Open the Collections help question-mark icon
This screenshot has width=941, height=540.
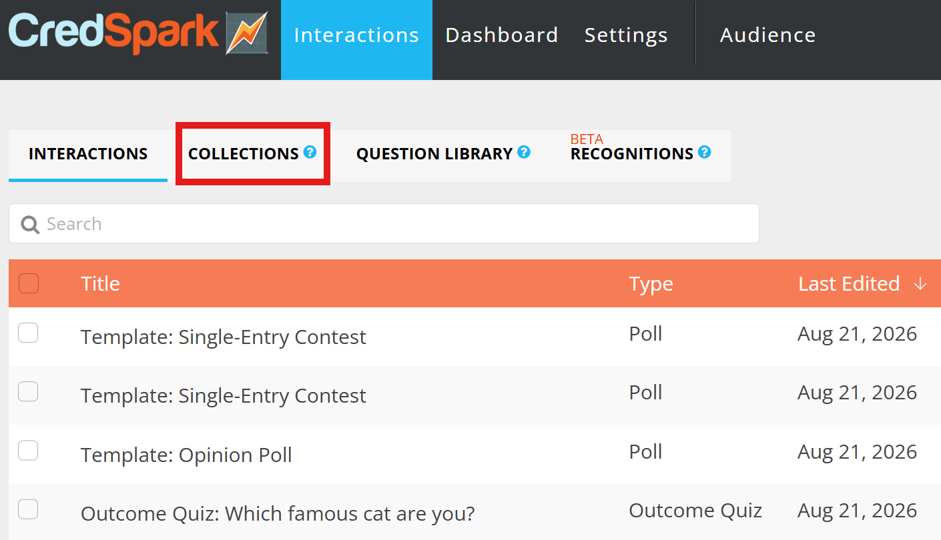(x=310, y=152)
